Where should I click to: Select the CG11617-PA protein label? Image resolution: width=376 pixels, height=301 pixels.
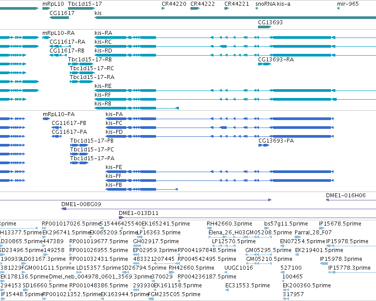[x=69, y=132]
